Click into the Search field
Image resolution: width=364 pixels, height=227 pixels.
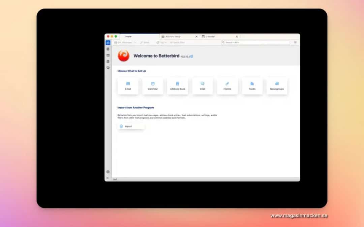click(255, 43)
